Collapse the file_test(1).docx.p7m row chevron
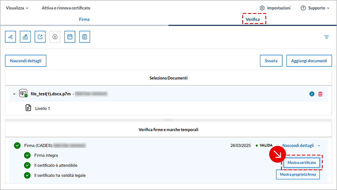The image size is (337, 190). pos(14,94)
